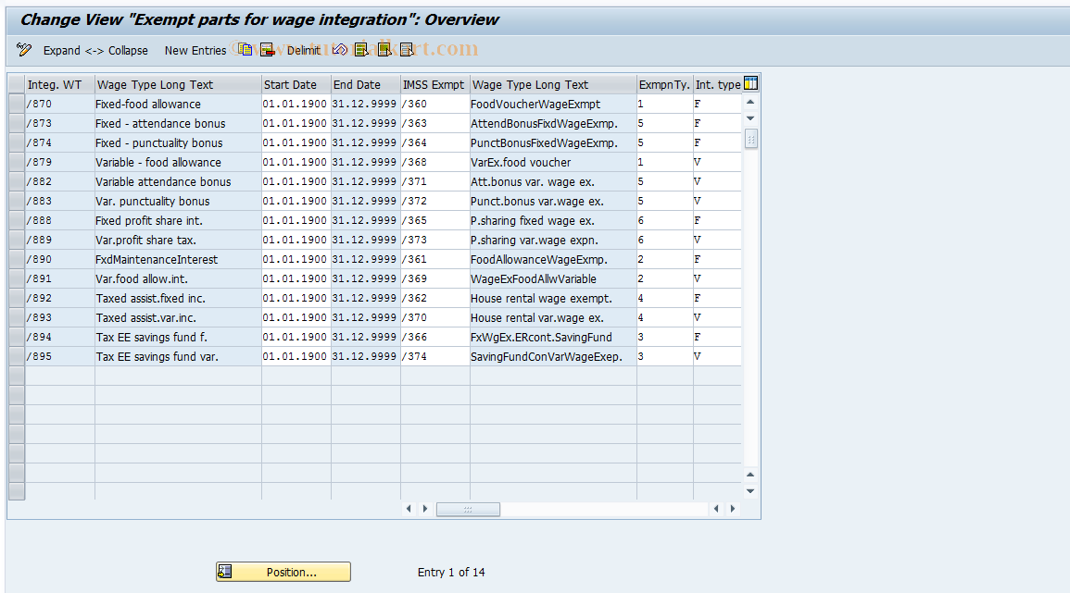The image size is (1070, 593).
Task: Click Var. punctuality bonus cell
Action: (x=178, y=201)
